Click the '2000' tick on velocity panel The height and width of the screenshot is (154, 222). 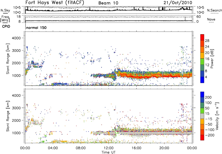(x=16, y=120)
